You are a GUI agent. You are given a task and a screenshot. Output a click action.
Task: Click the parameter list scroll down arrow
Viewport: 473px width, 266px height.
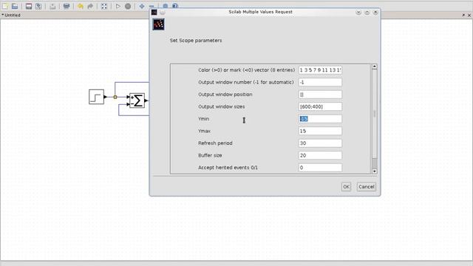375,171
